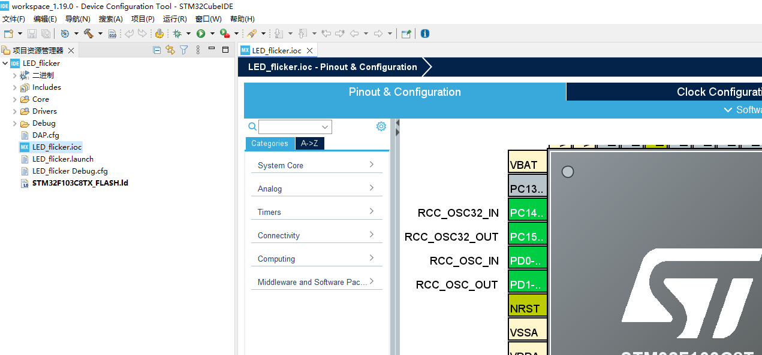
Task: Click the Save toolbar icon
Action: [32, 34]
